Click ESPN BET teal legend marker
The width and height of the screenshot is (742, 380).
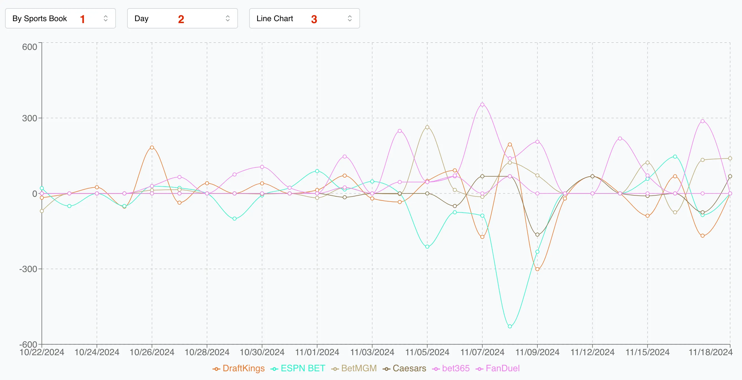coord(274,369)
